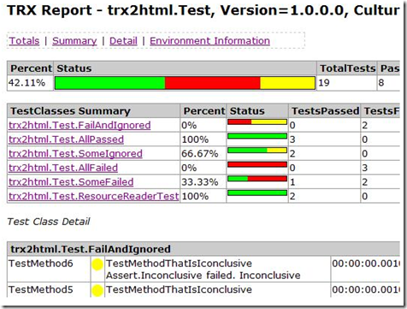Open trx2html.Test.AllFailed class link
The height and width of the screenshot is (309, 407).
tap(63, 168)
